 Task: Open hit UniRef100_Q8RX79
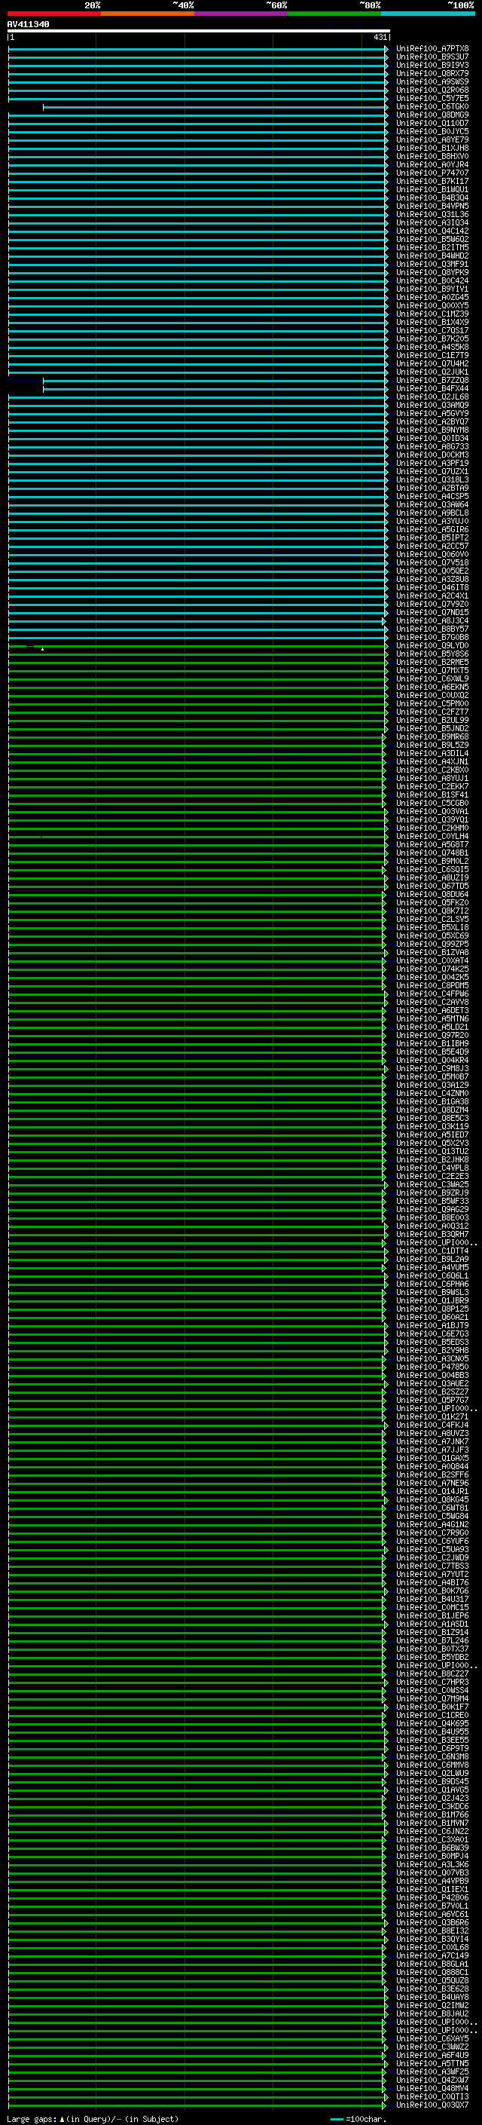[432, 73]
